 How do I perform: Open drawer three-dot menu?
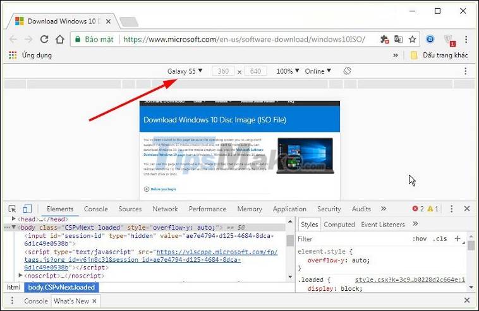tap(12, 301)
